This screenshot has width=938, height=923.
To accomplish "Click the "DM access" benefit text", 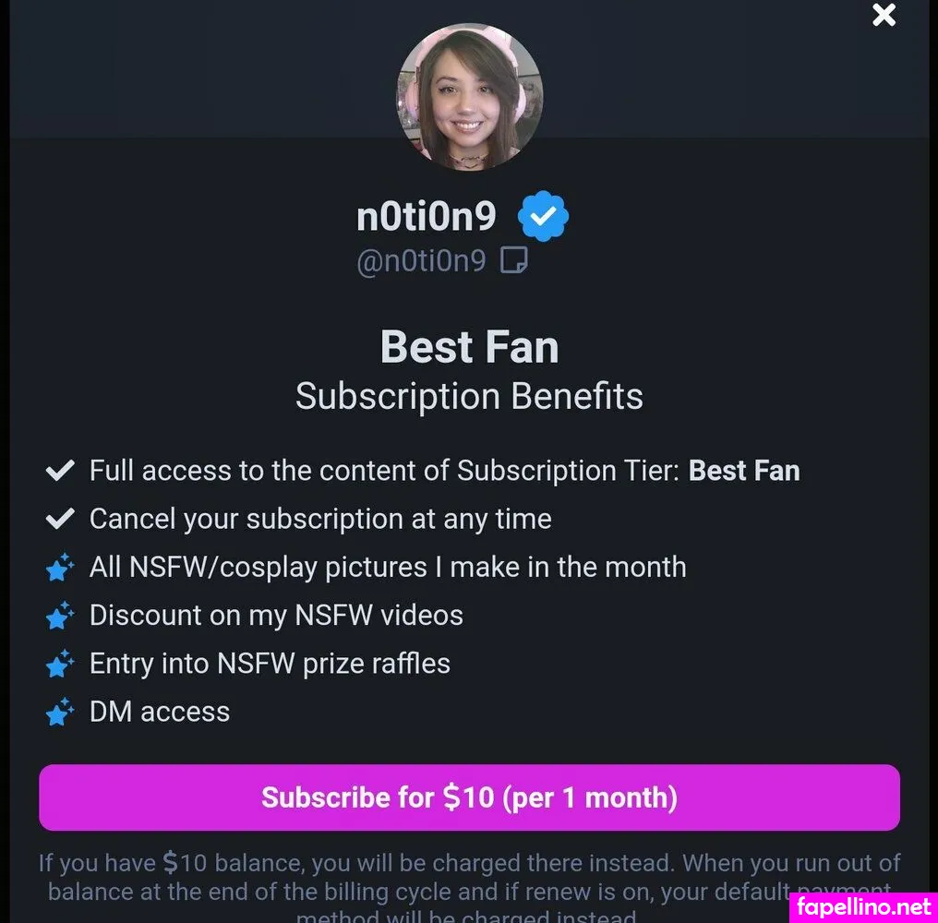I will point(160,712).
